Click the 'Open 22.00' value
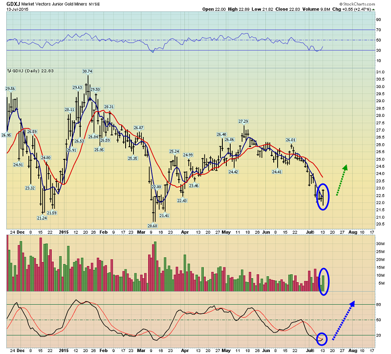 pyautogui.click(x=214, y=9)
